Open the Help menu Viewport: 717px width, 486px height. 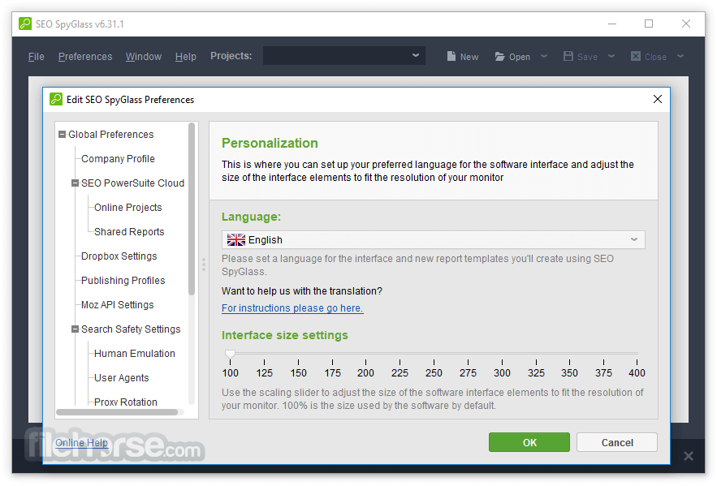186,57
